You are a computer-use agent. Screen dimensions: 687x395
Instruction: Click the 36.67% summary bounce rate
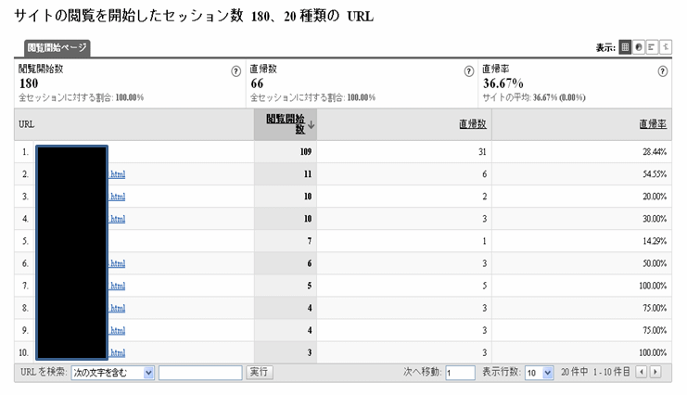coord(503,83)
